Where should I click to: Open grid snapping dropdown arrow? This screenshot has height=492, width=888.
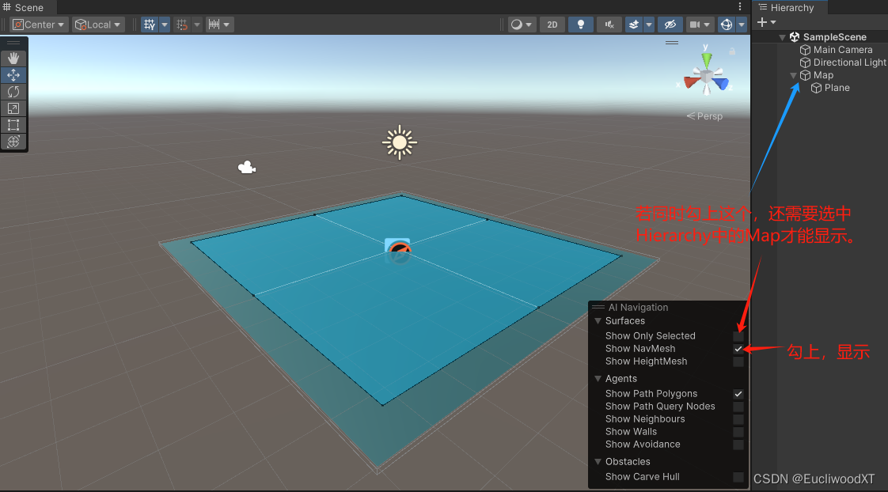(x=196, y=25)
